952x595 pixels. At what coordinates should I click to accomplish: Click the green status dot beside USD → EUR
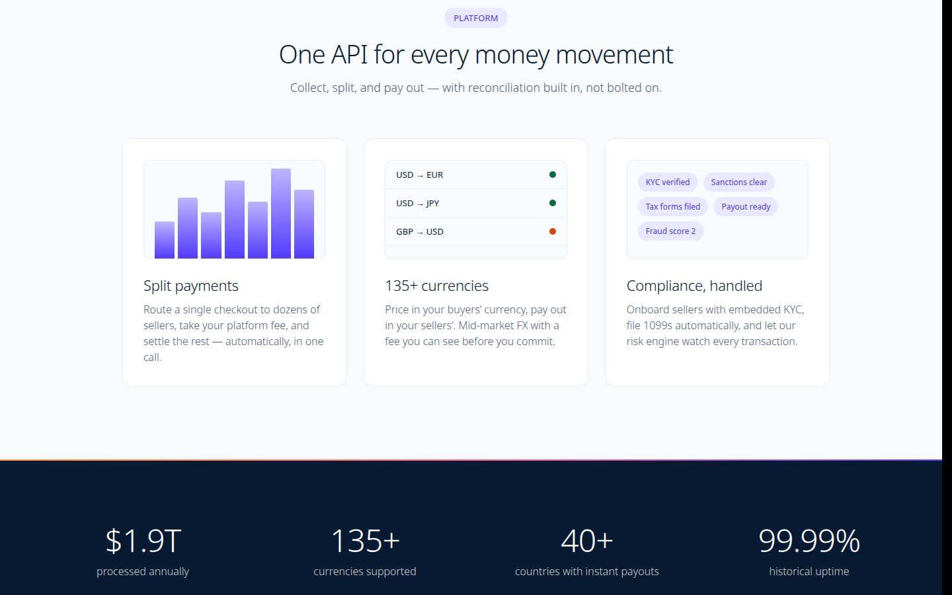click(x=553, y=175)
